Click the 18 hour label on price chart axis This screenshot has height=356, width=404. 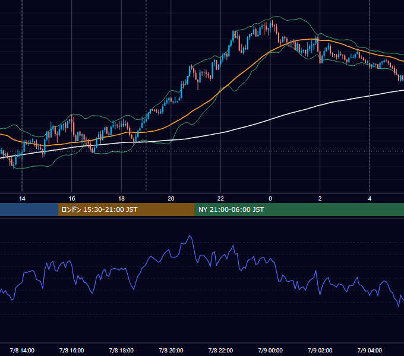121,199
